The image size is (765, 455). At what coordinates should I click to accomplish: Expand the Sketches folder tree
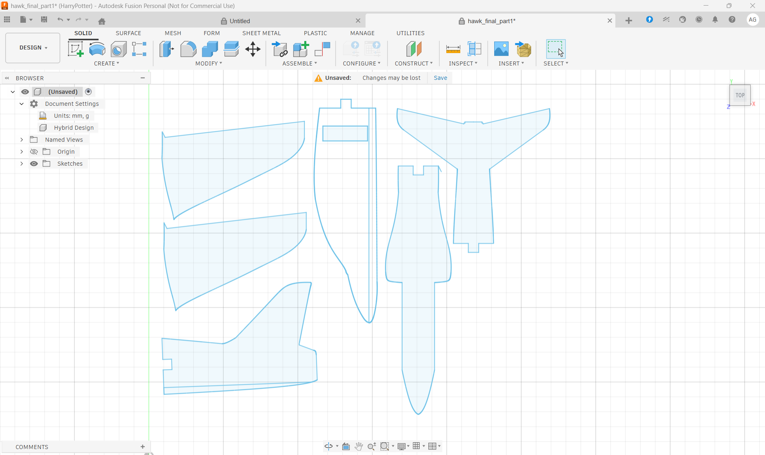coord(22,164)
